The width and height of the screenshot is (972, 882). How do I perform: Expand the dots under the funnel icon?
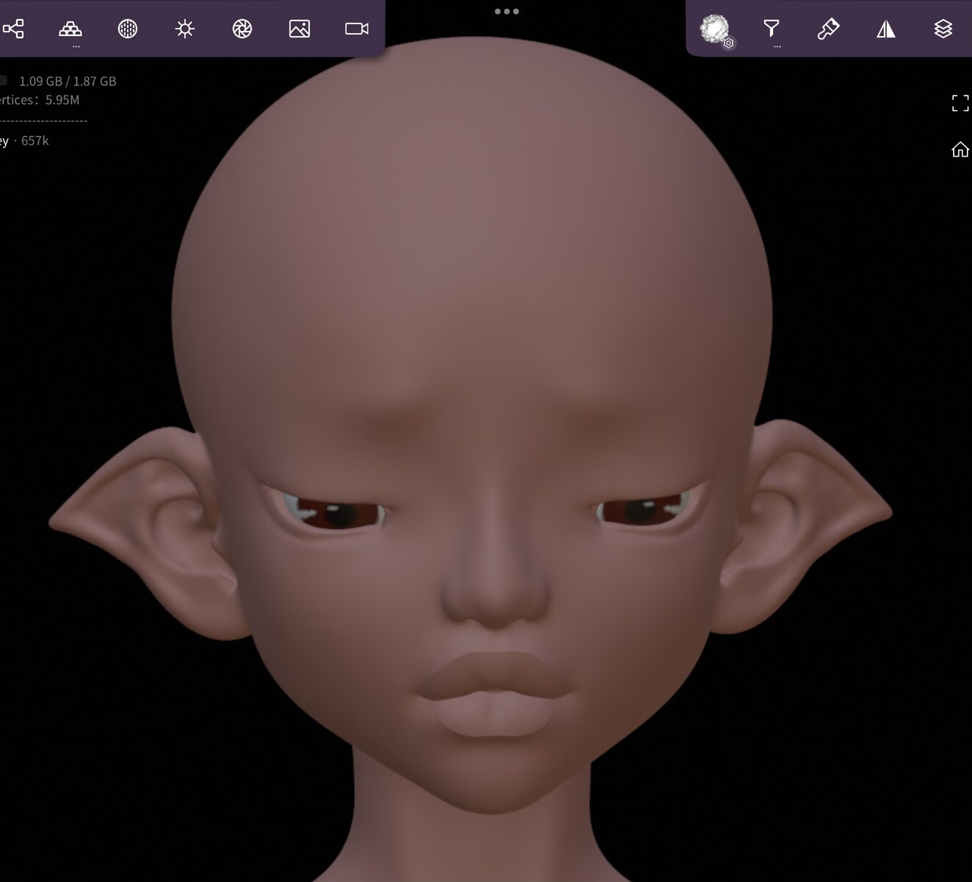click(777, 47)
